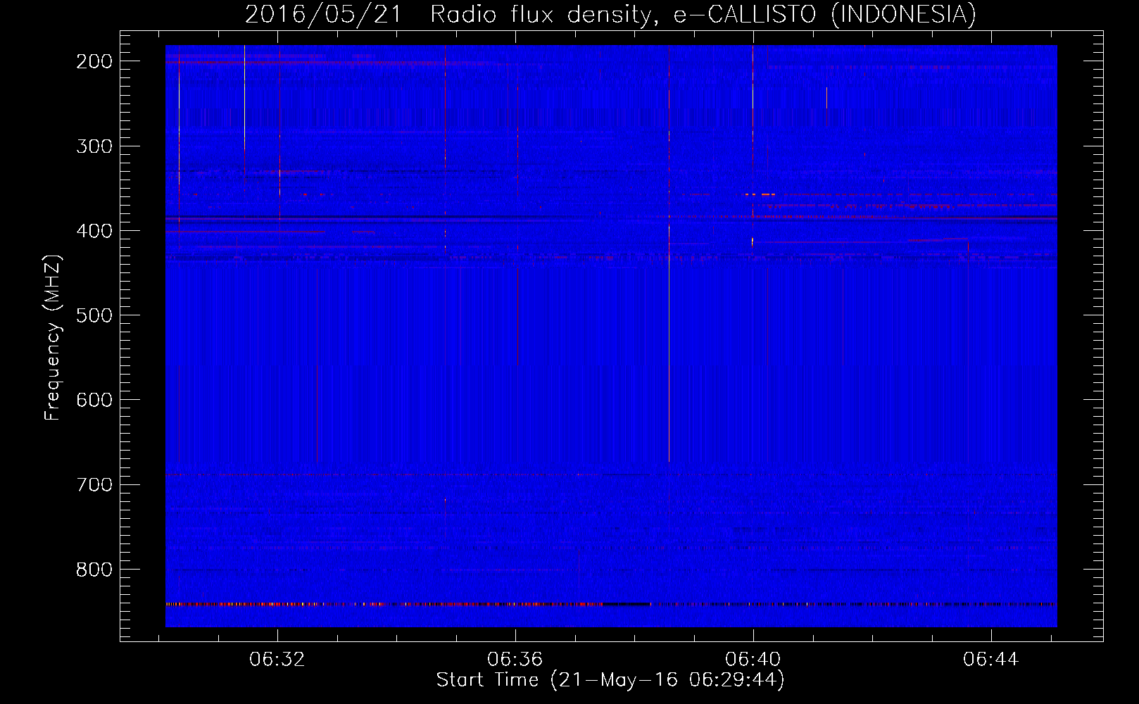Image resolution: width=1139 pixels, height=704 pixels.
Task: Click the red-orange interference band near the spectrogram bottom
Action: [x=611, y=604]
